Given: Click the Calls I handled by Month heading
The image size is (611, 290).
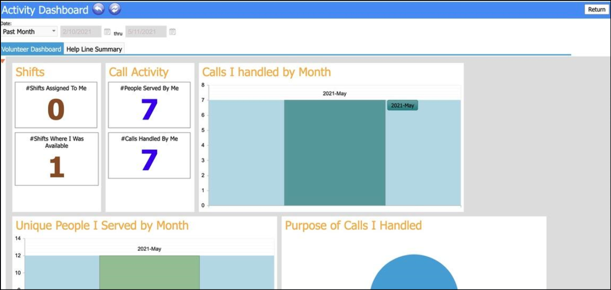Looking at the screenshot, I should point(266,72).
